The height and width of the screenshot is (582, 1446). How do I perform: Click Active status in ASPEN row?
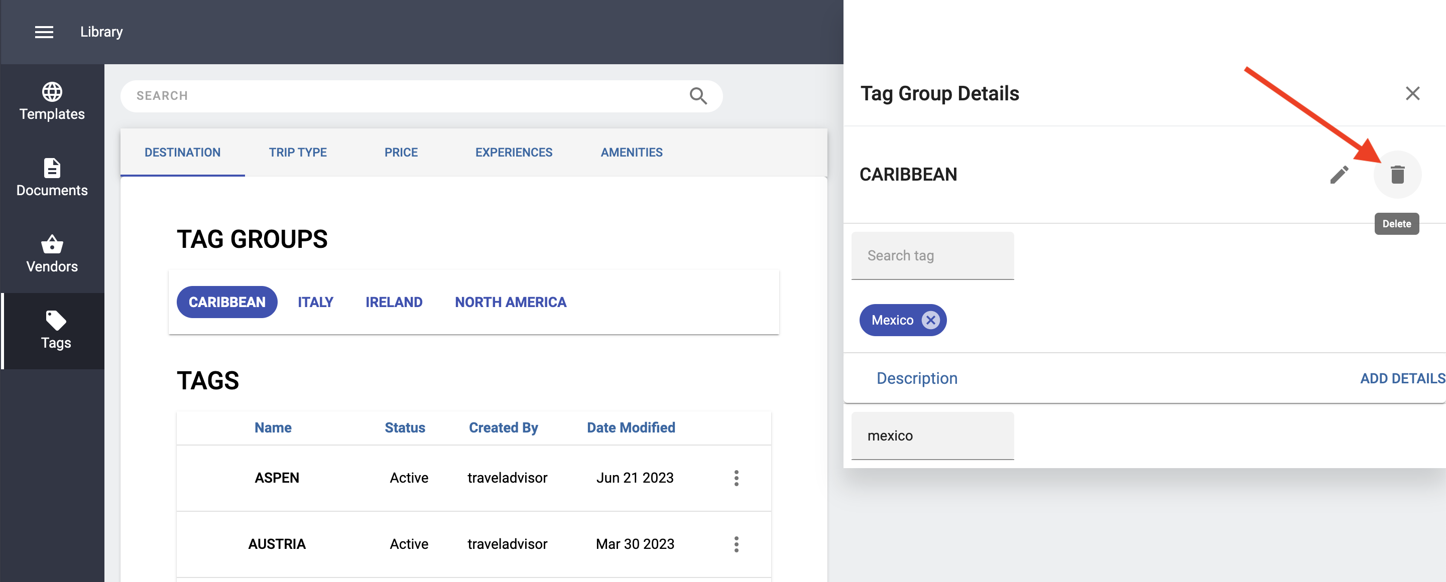(x=409, y=478)
